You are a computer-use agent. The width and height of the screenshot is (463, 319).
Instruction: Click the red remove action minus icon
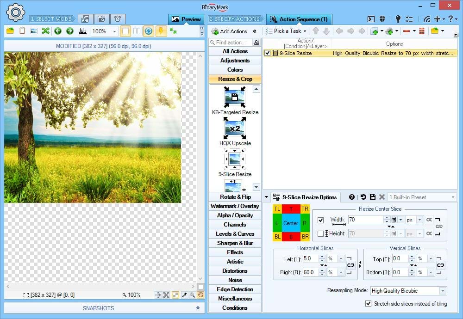coord(406,31)
